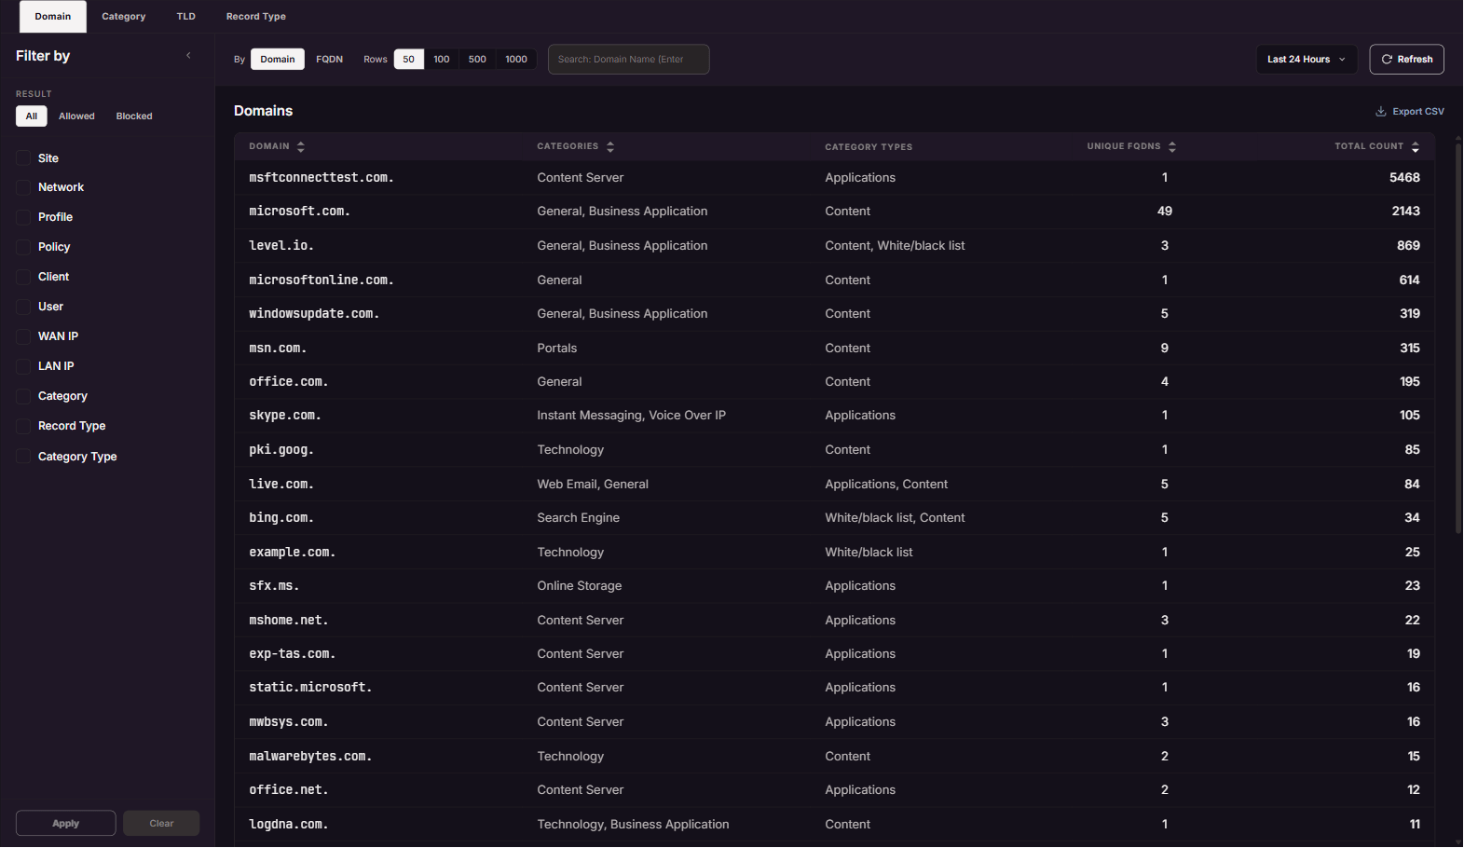Sort by Unique FQDNs column arrows
The image size is (1464, 848).
pyautogui.click(x=1172, y=147)
